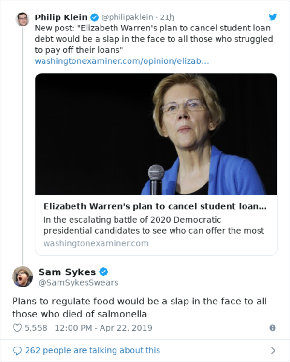Click Sam Sykes' verified checkmark badge
Screen dimensions: 290x362
[x=103, y=272]
